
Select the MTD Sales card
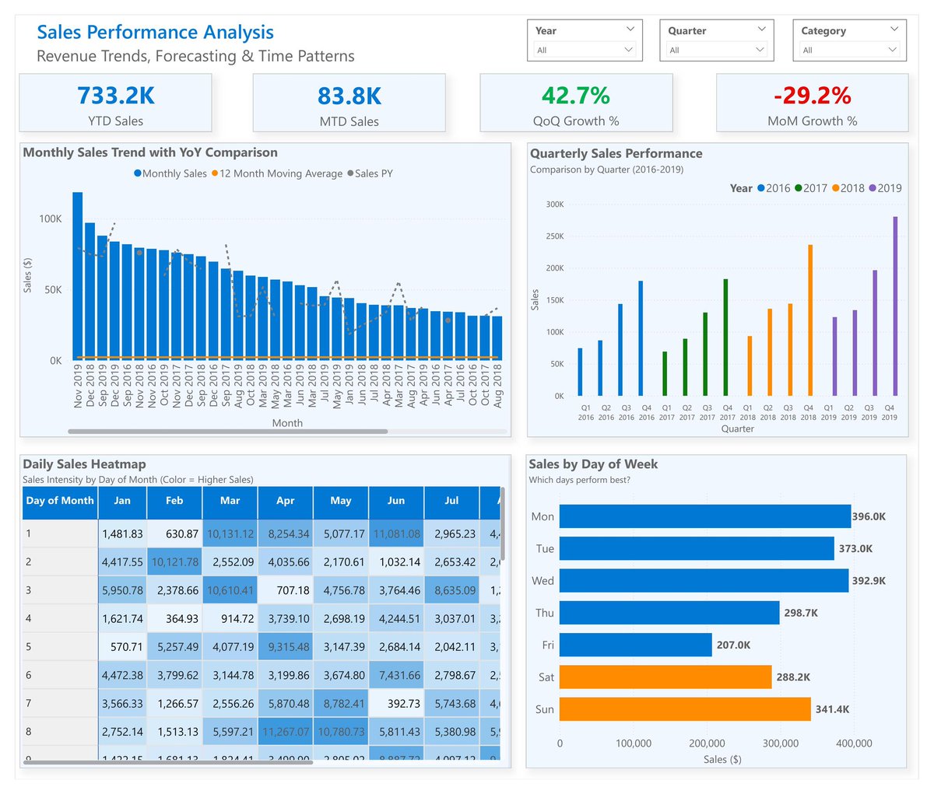349,103
